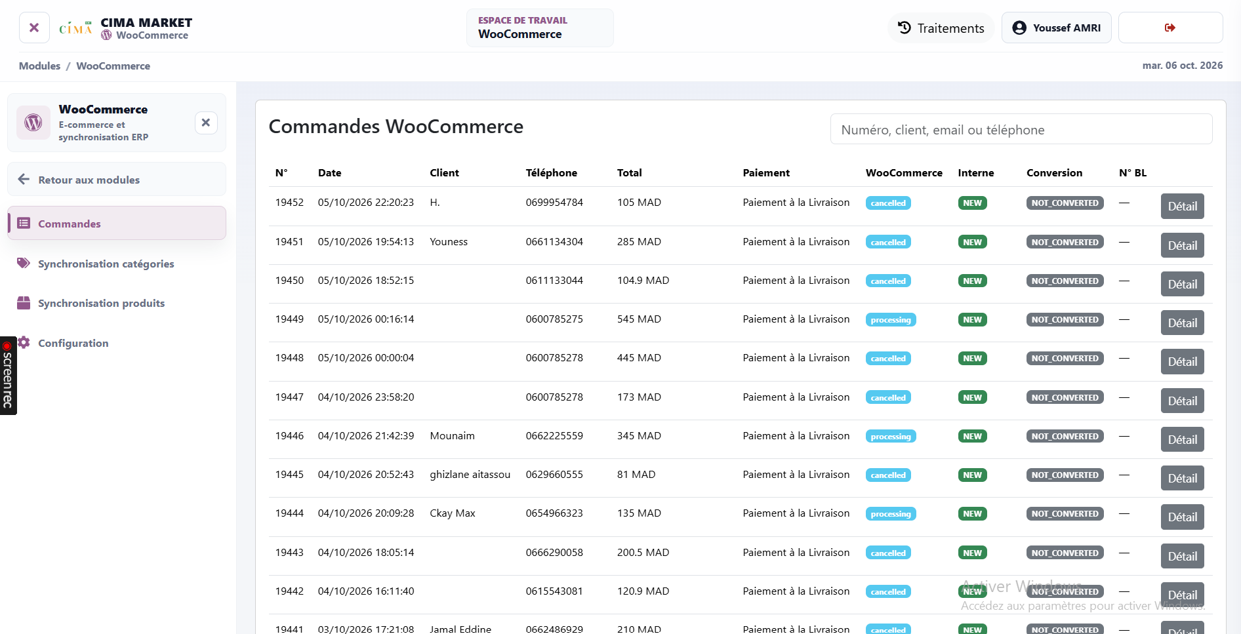Open Détail for order 19450
The height and width of the screenshot is (634, 1241).
1182,284
